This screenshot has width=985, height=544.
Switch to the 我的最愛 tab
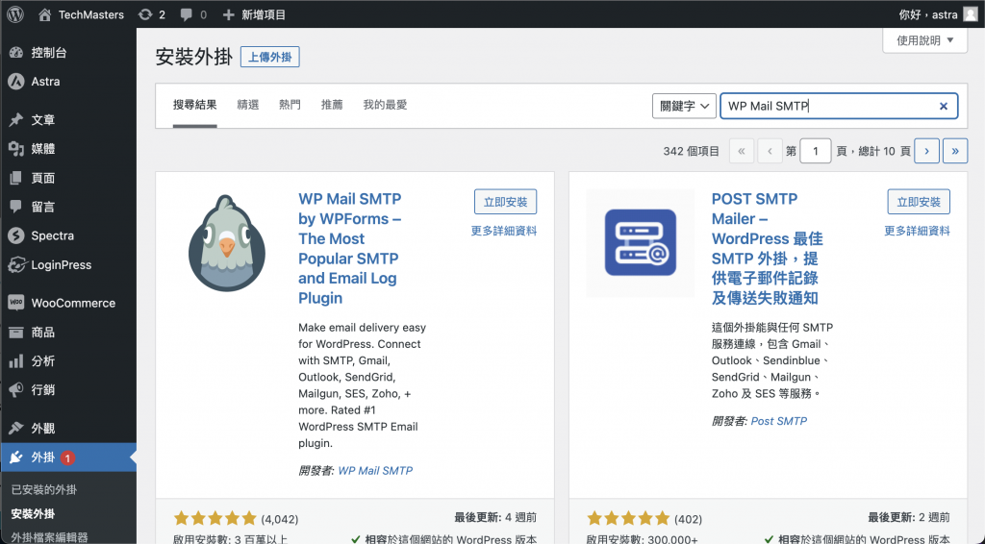[385, 105]
